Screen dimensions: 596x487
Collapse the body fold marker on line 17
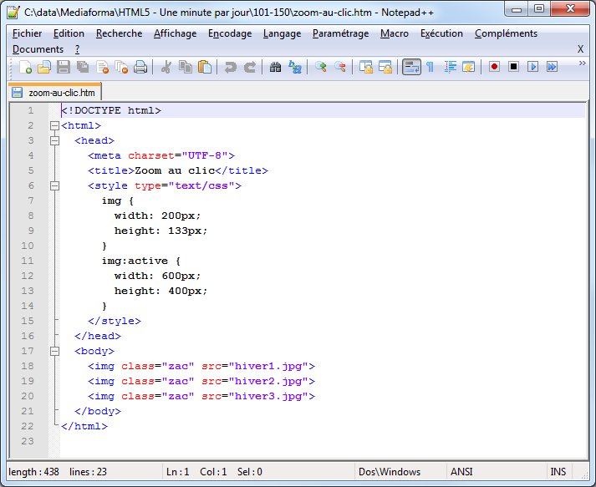click(54, 351)
